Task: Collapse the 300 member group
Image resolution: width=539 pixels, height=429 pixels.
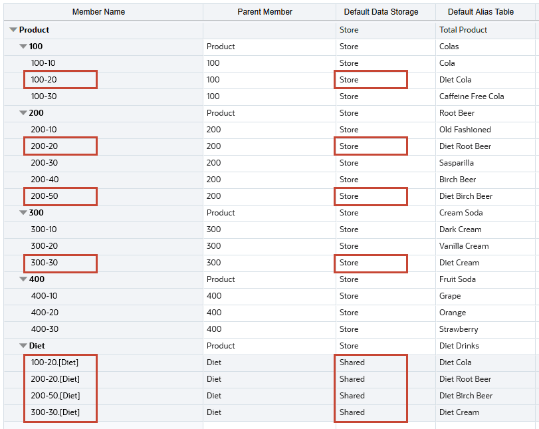Action: click(x=23, y=213)
